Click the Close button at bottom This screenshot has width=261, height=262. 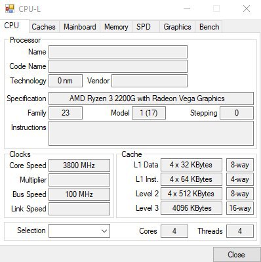coord(237,255)
